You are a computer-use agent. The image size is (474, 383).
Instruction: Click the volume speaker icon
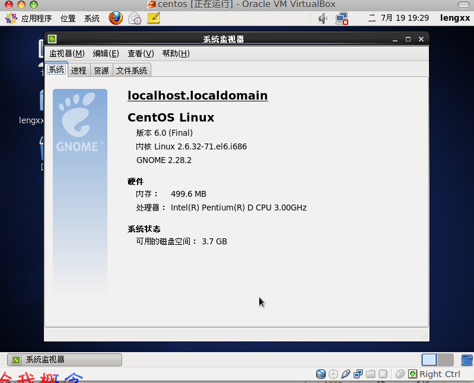coord(323,18)
